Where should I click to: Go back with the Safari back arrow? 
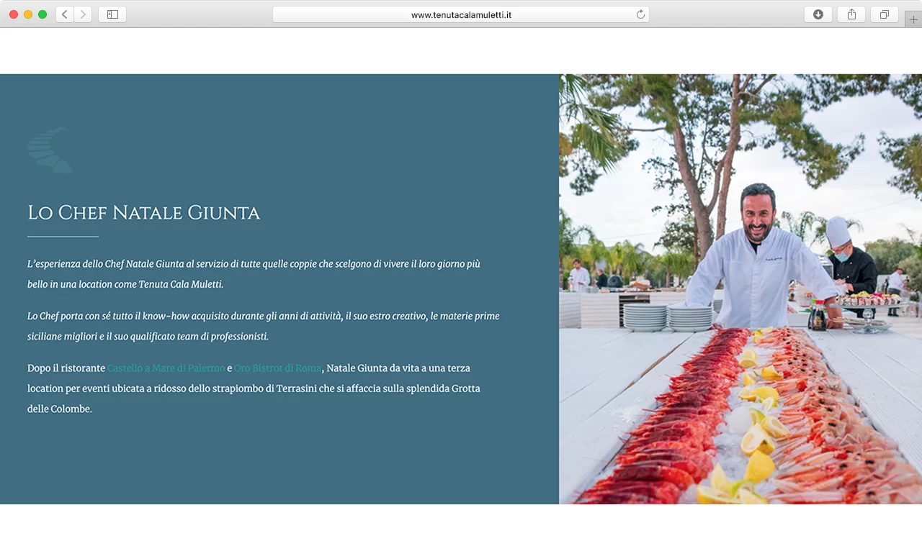64,14
